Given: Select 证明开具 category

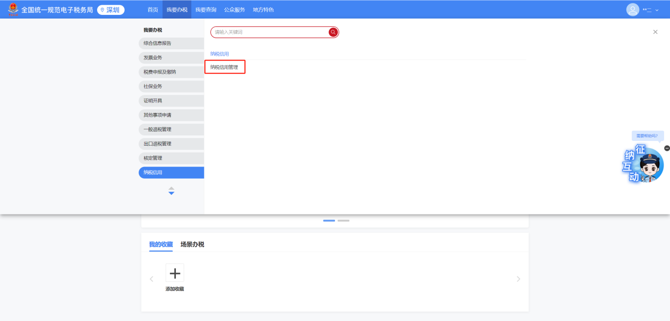Looking at the screenshot, I should point(171,101).
